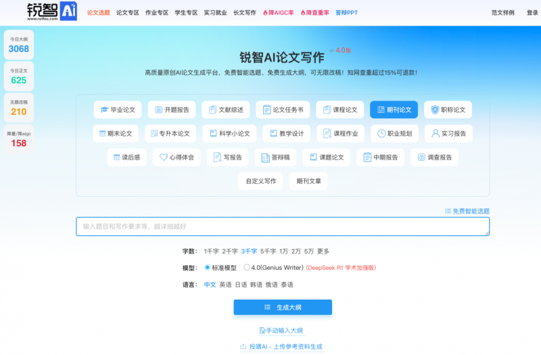Choose 俄语 as writing language

pos(272,285)
